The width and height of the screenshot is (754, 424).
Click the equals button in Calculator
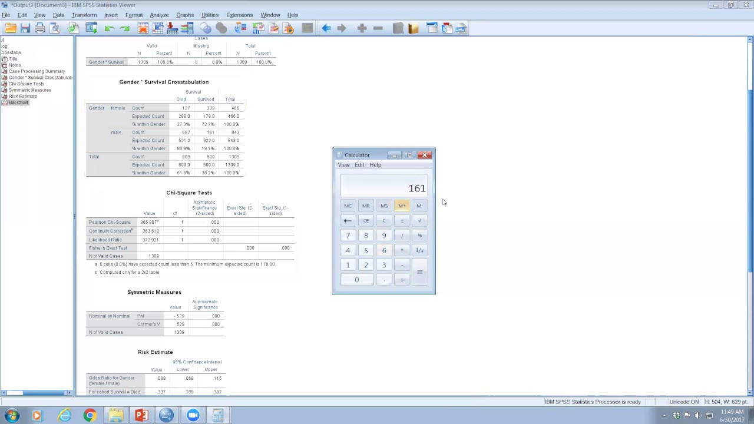[x=419, y=272]
